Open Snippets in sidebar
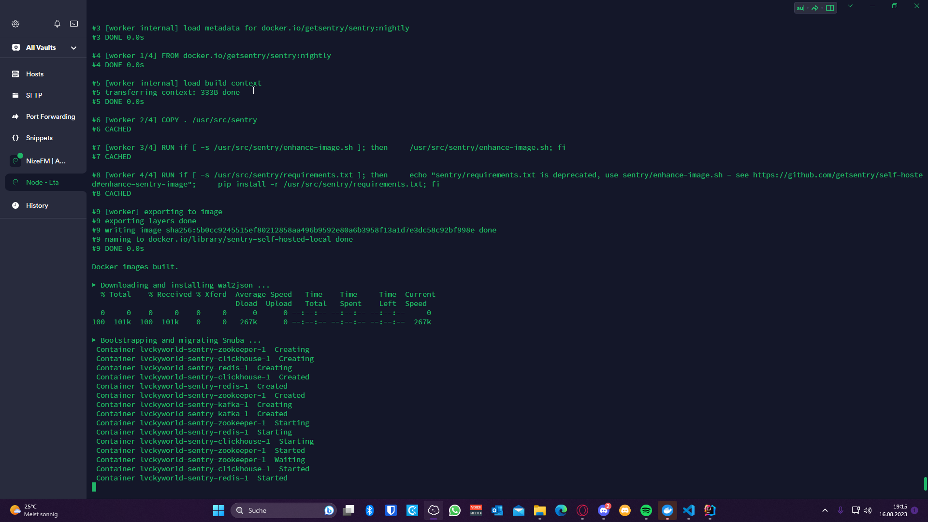This screenshot has height=522, width=928. (x=39, y=138)
